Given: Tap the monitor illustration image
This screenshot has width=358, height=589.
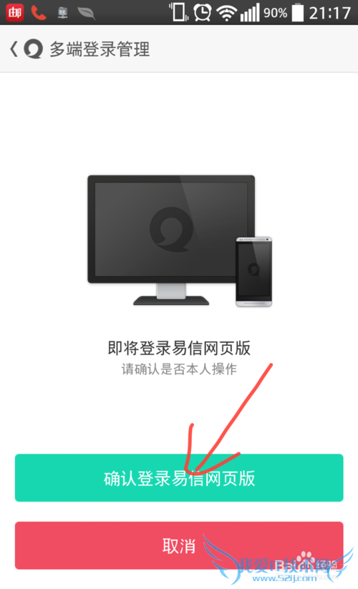Looking at the screenshot, I should 171,240.
